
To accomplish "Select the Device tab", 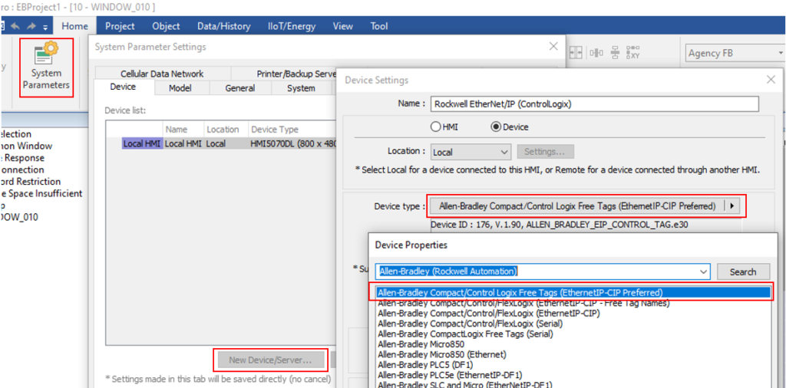I will 123,87.
